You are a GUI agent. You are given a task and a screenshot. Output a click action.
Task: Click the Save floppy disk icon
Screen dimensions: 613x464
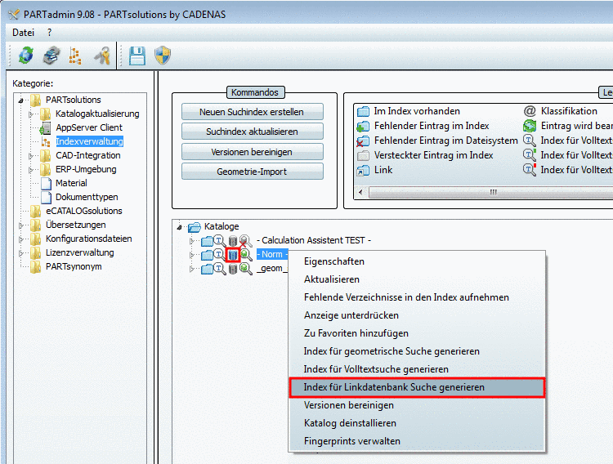[x=137, y=56]
